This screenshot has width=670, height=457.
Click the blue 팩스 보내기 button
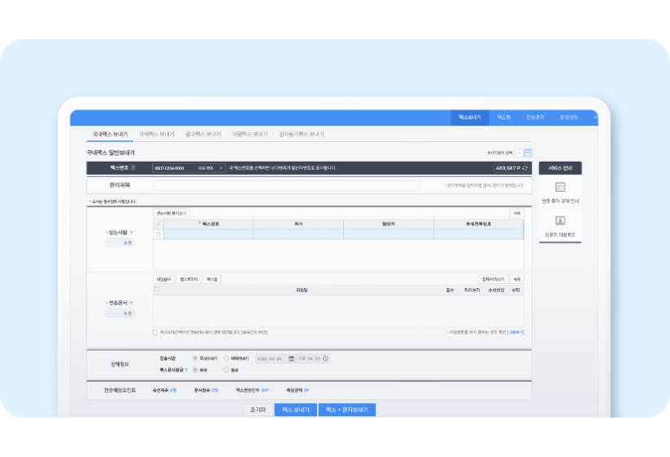294,410
